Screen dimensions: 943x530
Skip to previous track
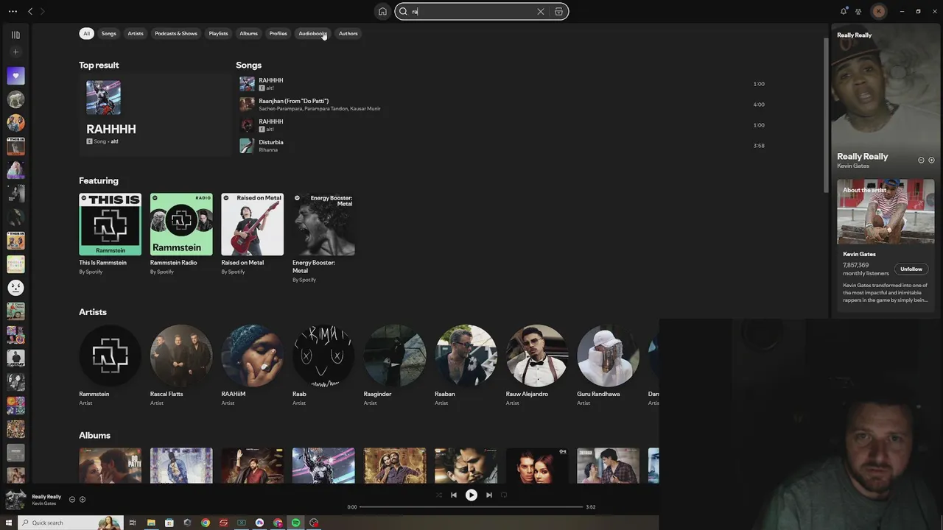[453, 495]
